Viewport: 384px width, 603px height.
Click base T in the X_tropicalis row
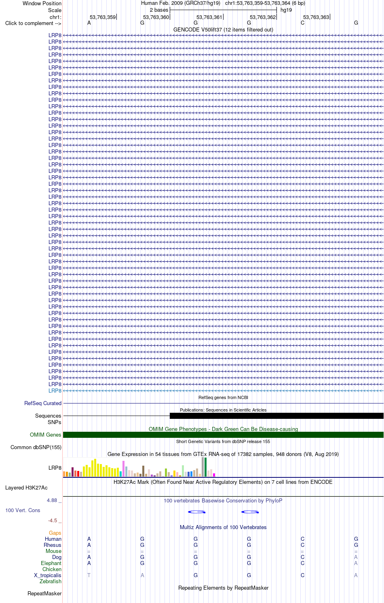(x=89, y=575)
